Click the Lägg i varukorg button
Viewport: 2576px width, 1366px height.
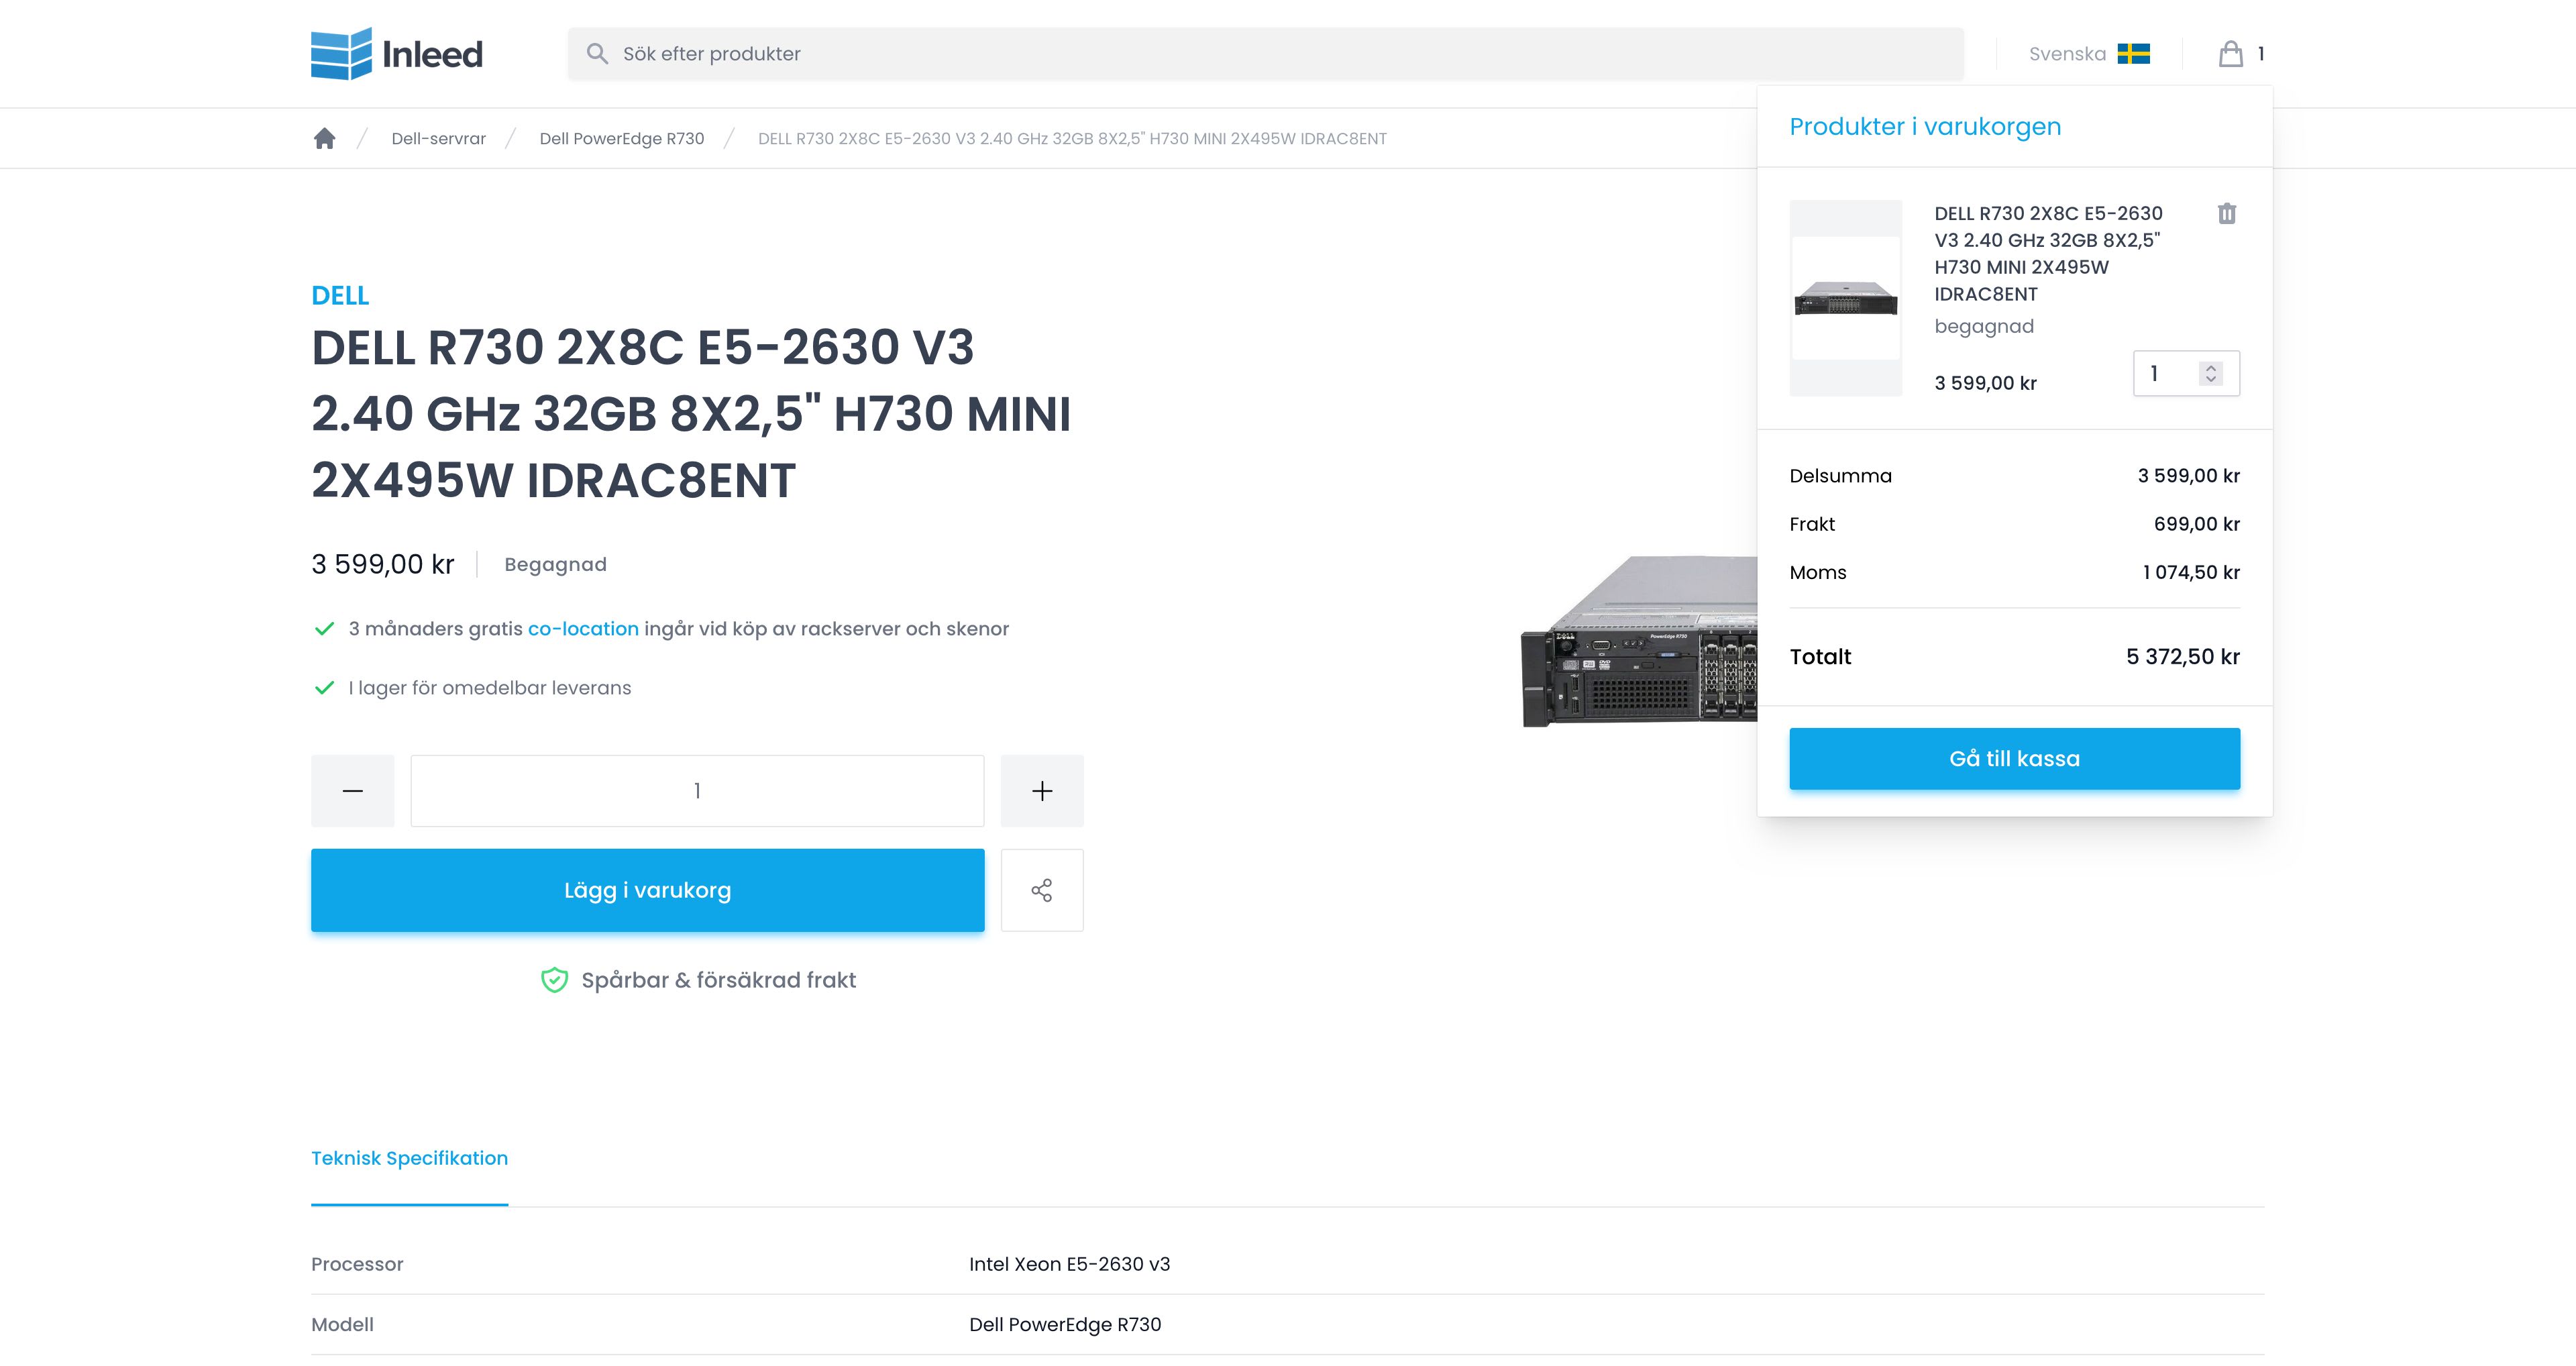click(647, 890)
